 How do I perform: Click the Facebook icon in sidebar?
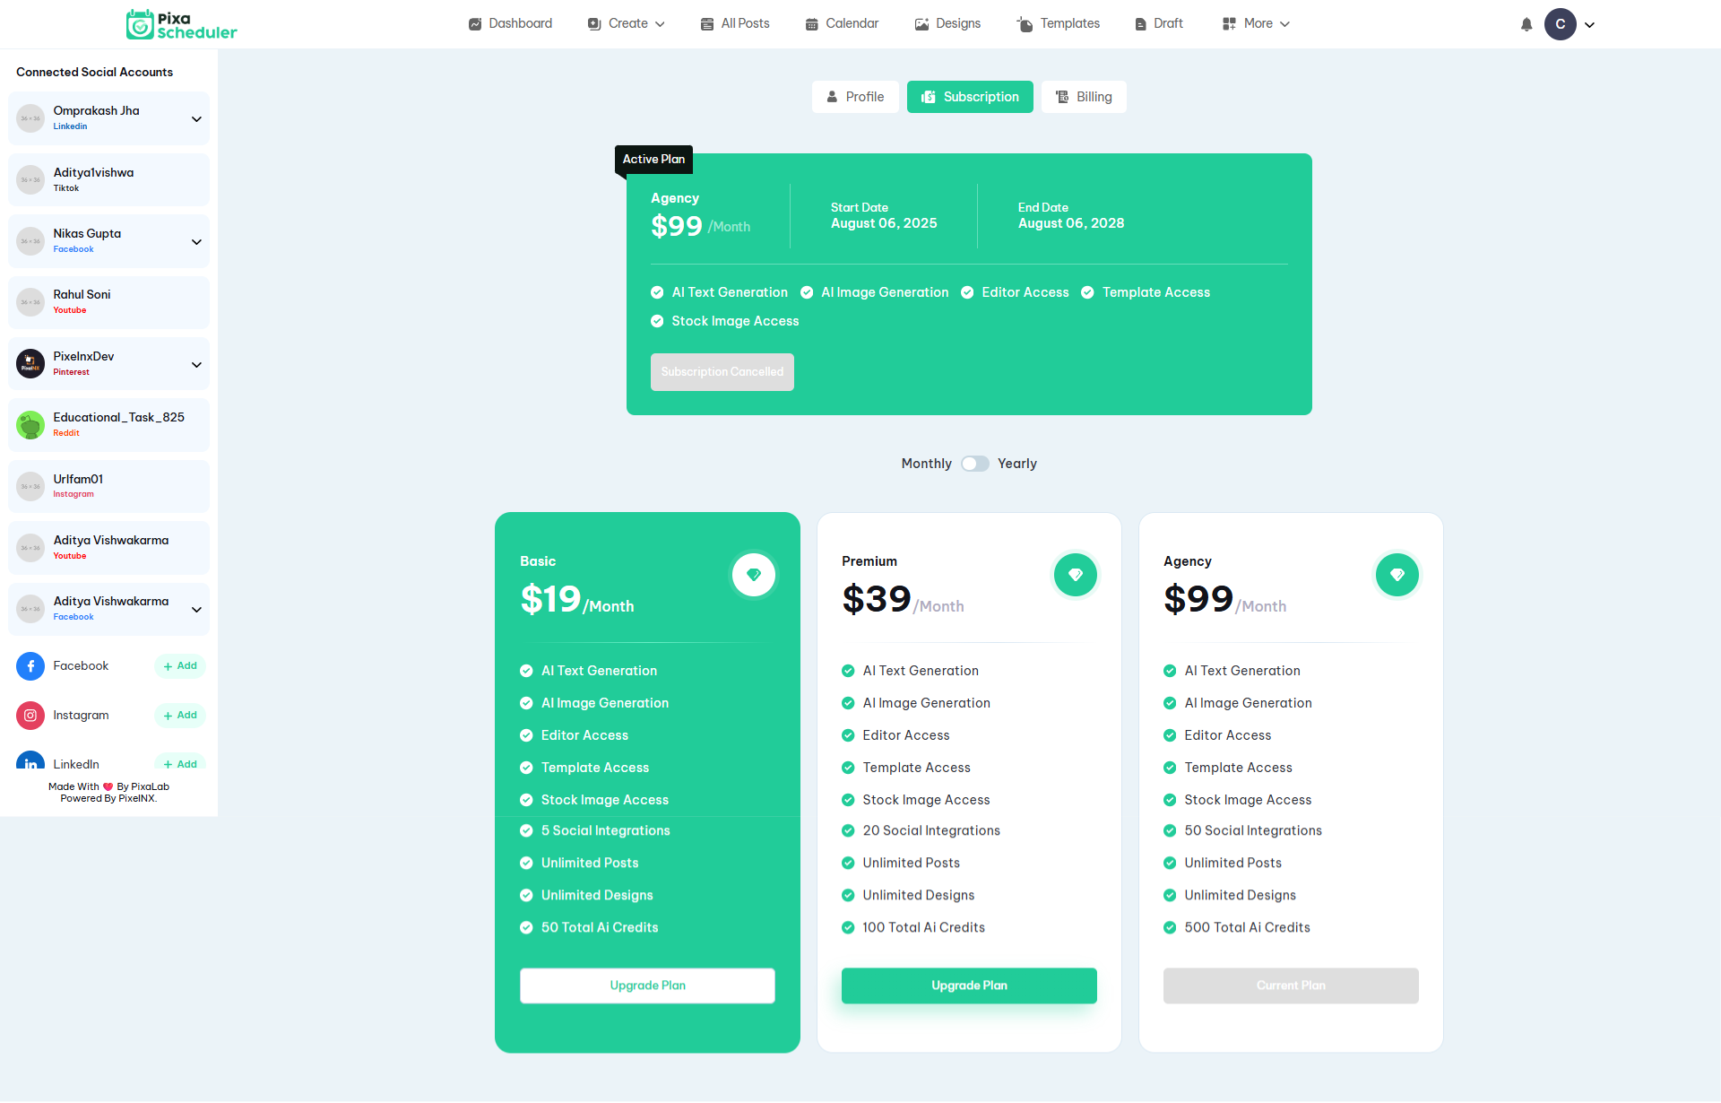coord(30,666)
